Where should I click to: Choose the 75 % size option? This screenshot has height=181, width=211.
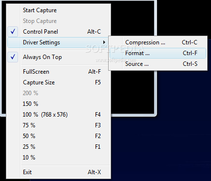click(x=58, y=125)
